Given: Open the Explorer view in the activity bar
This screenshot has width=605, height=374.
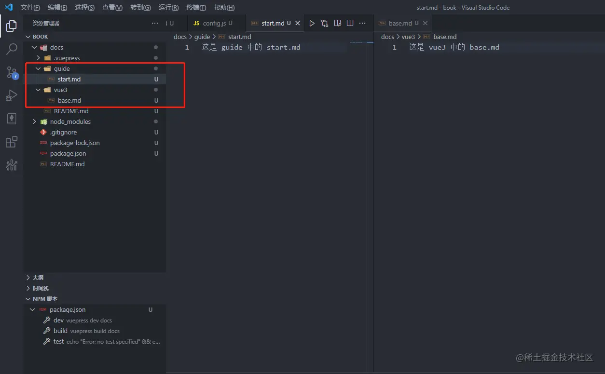Looking at the screenshot, I should 12,26.
